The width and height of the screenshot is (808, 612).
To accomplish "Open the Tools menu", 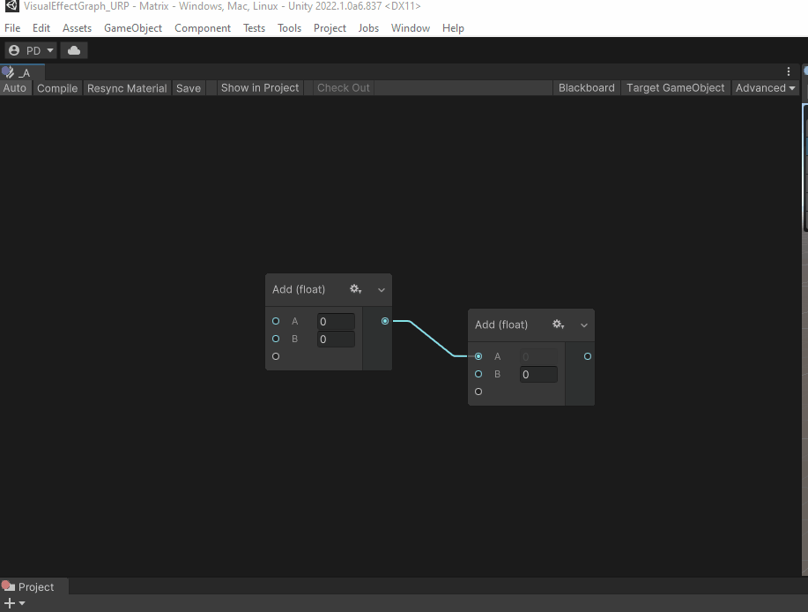I will pyautogui.click(x=289, y=28).
